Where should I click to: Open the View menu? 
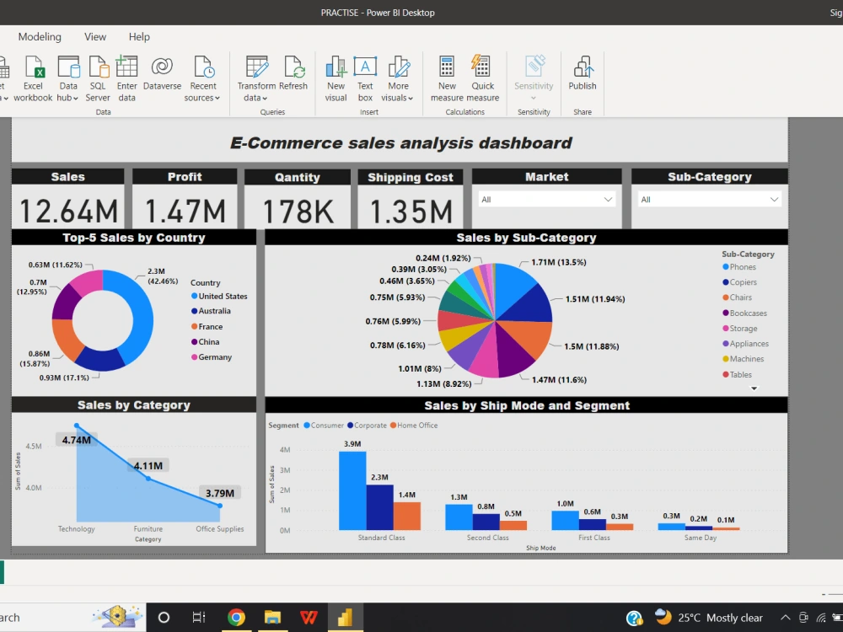[x=94, y=37]
